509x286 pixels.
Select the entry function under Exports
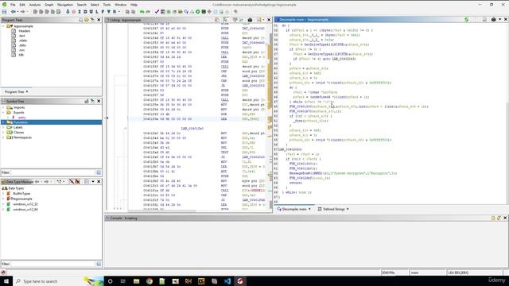pos(21,118)
